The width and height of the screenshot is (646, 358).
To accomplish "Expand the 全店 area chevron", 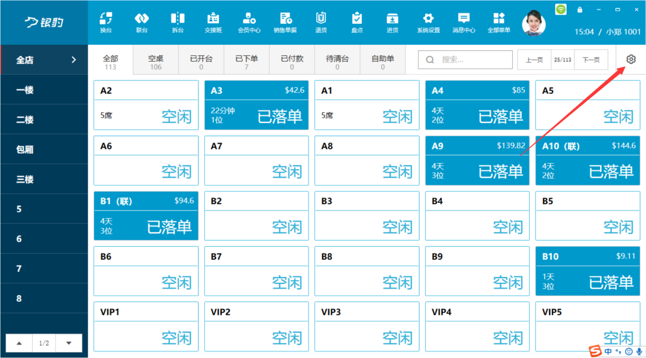I will tap(74, 59).
